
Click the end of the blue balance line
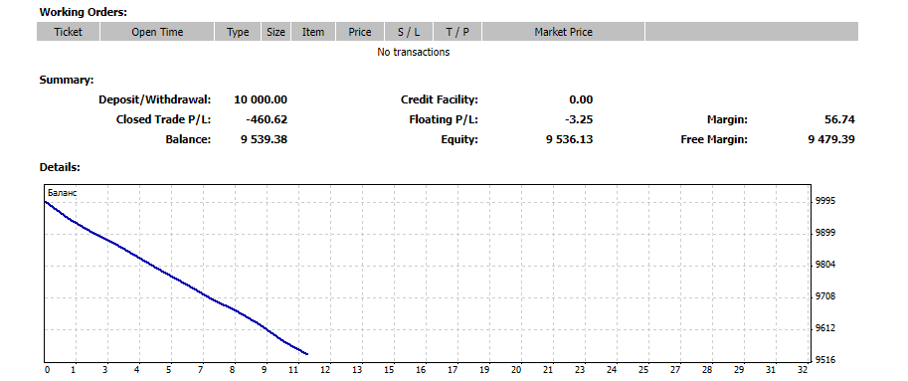pos(307,354)
